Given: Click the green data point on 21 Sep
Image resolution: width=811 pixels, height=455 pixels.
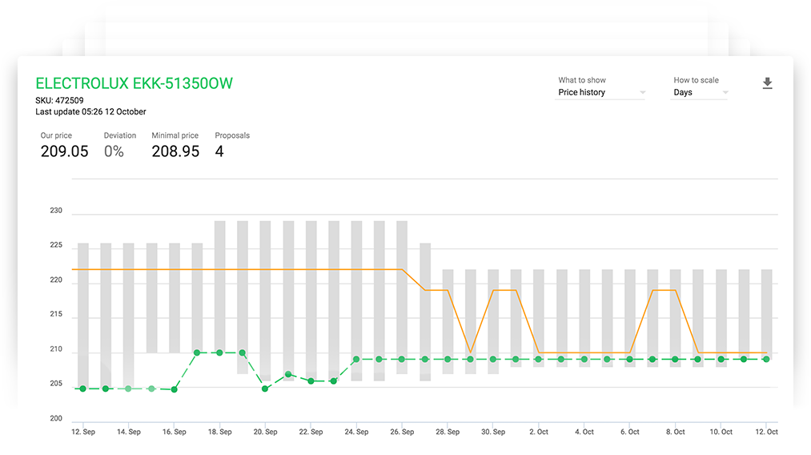Looking at the screenshot, I should tap(288, 374).
